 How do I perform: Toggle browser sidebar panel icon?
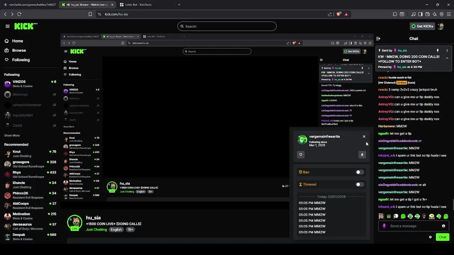pos(420,14)
